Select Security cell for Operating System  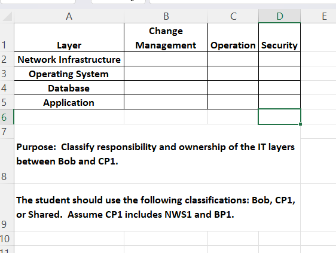tap(279, 74)
